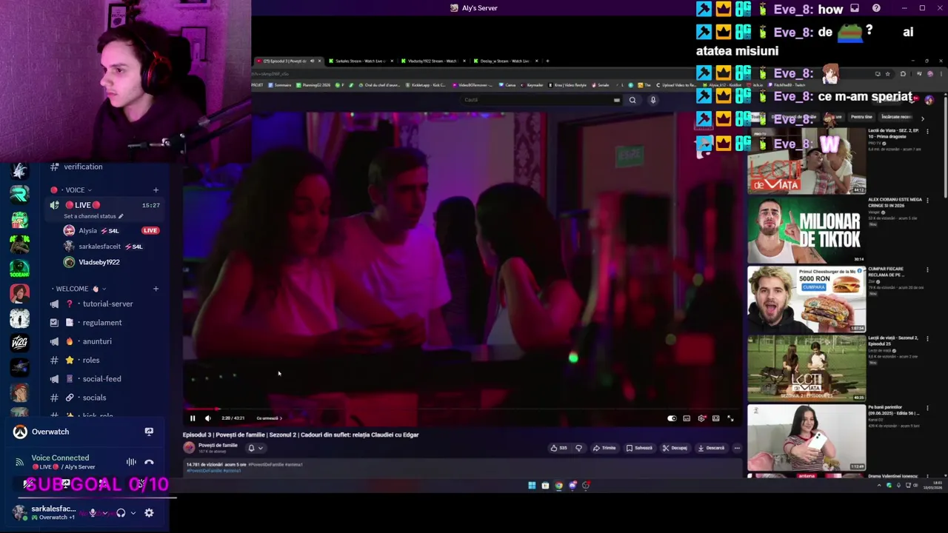Screen dimensions: 948x533
Task: Start YouTube voice search microphone
Action: 653,100
